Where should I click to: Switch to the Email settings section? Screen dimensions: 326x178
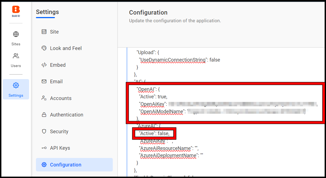(x=56, y=81)
